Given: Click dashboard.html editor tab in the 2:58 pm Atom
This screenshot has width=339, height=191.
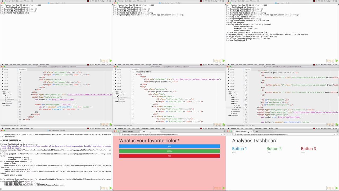Looking at the screenshot, I should coord(22,69).
